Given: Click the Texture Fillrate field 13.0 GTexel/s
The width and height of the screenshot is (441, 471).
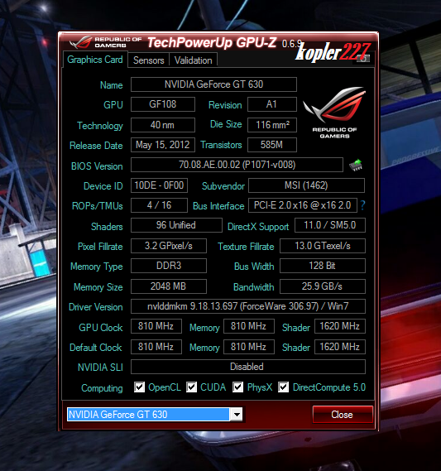Looking at the screenshot, I should [x=323, y=246].
